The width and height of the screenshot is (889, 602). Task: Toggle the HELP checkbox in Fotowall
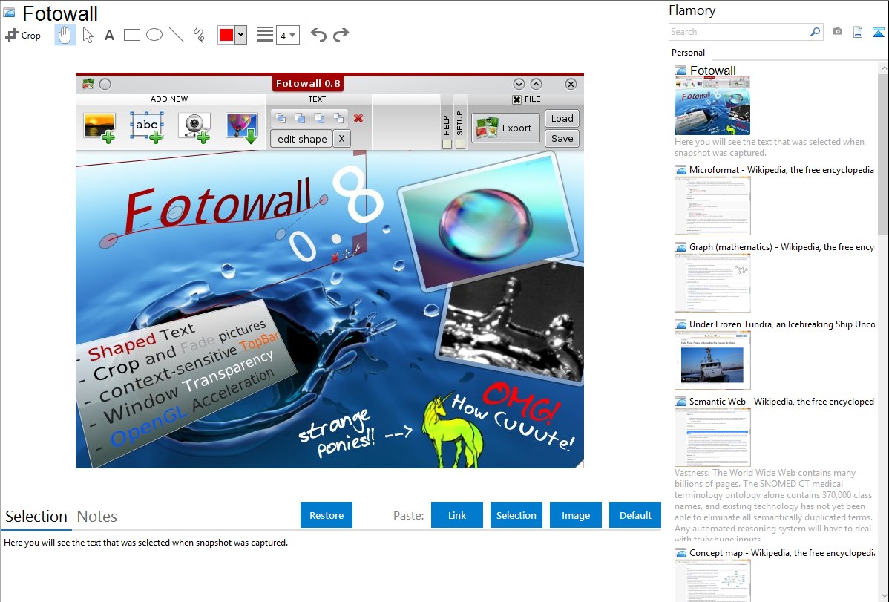point(447,144)
